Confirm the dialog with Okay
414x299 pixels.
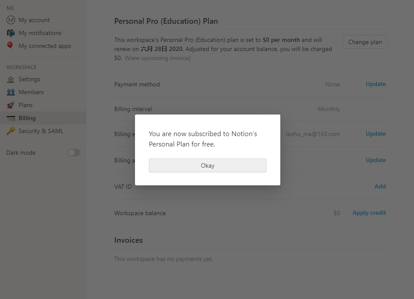pos(208,165)
